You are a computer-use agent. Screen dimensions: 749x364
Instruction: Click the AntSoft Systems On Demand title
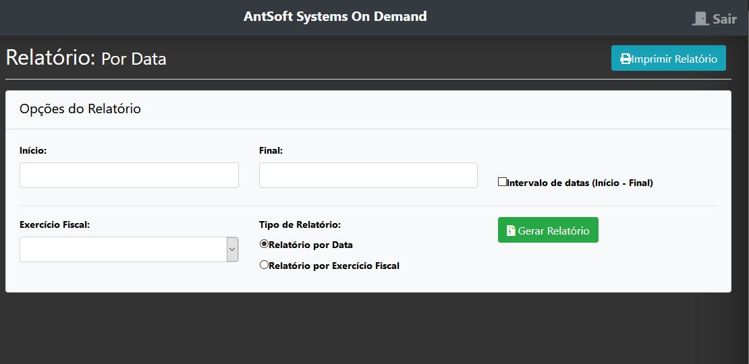[335, 16]
